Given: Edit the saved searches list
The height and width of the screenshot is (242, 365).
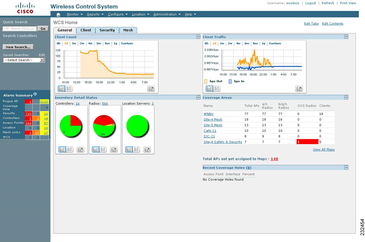Looking at the screenshot, I should tap(42, 55).
